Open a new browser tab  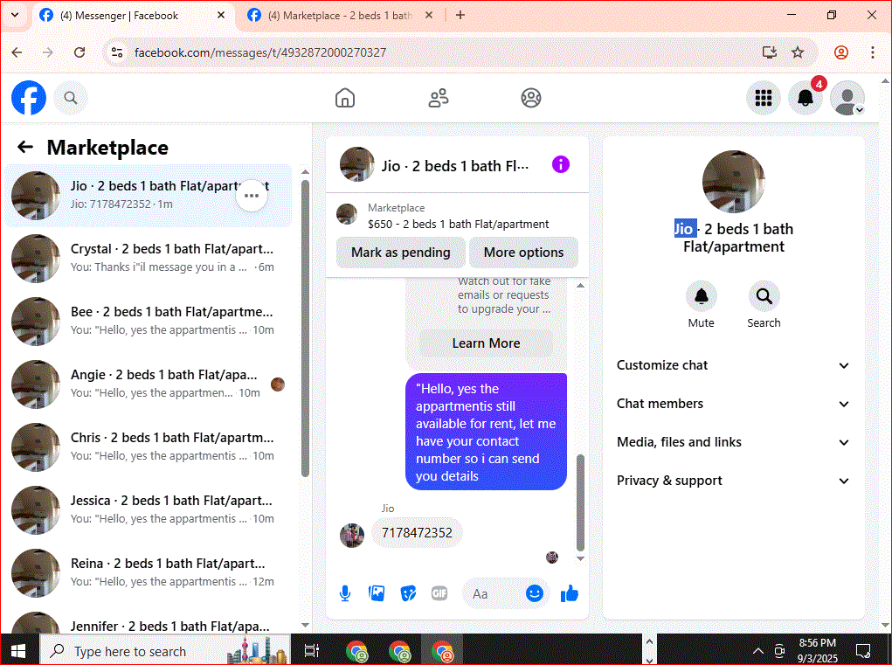click(460, 16)
